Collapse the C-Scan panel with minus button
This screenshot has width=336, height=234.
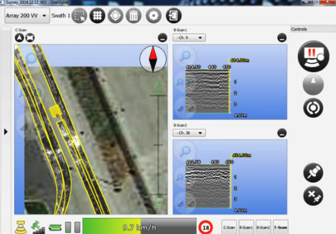tap(163, 37)
